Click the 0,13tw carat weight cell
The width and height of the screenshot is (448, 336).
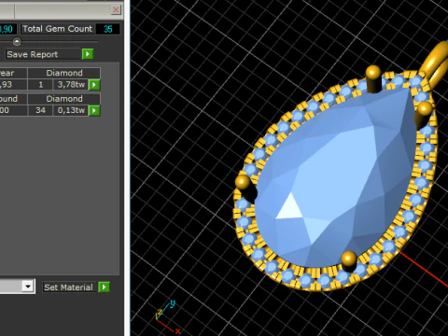tap(71, 110)
